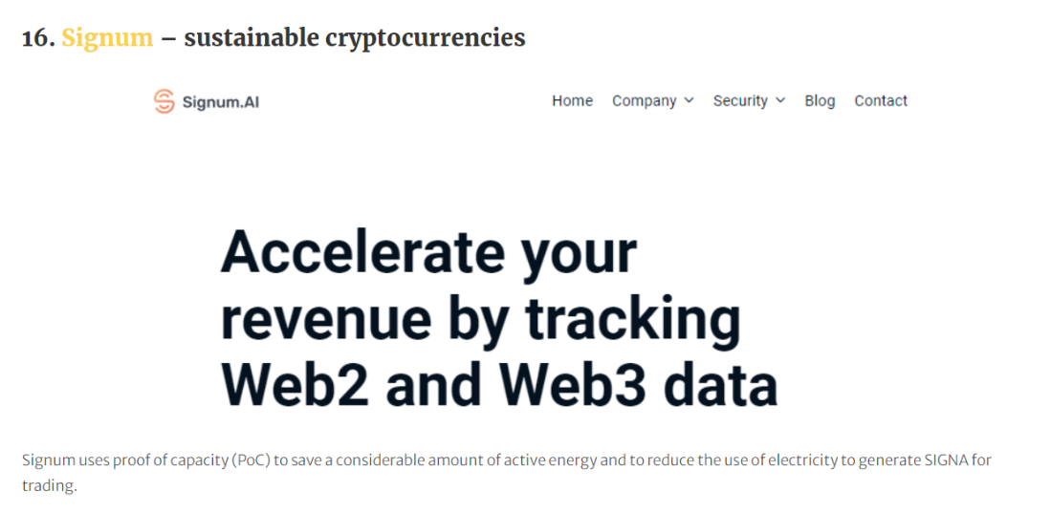Go to the Home nav item

coord(573,101)
